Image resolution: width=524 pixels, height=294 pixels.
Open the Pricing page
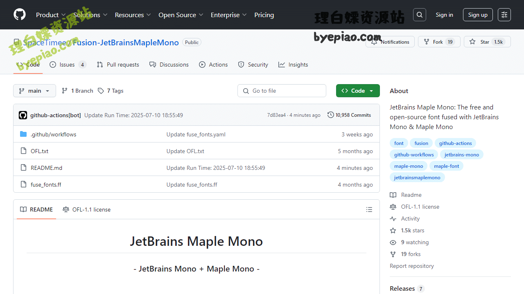pos(264,15)
